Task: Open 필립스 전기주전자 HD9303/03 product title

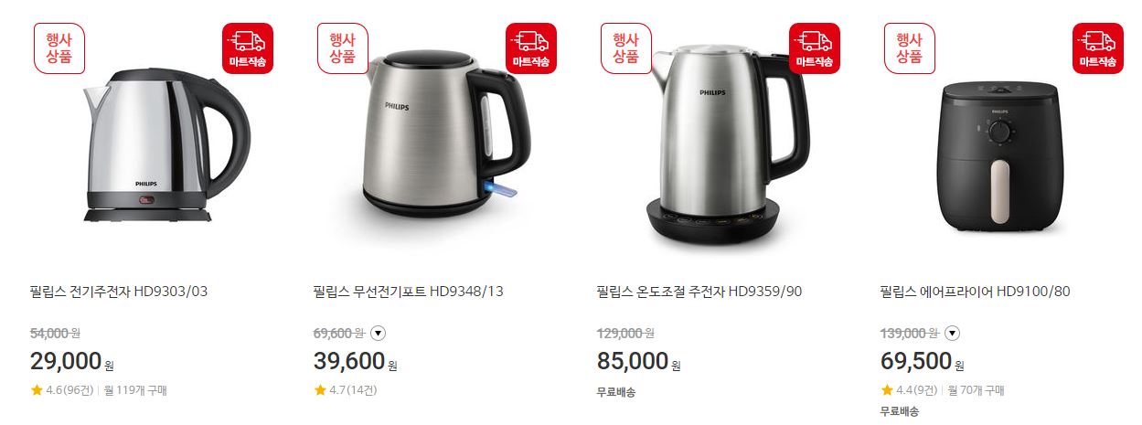Action: [119, 292]
